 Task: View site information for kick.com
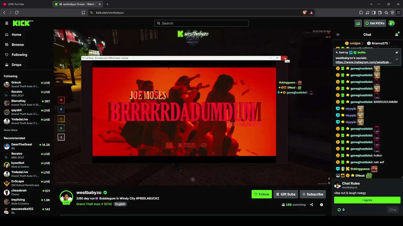pyautogui.click(x=91, y=13)
